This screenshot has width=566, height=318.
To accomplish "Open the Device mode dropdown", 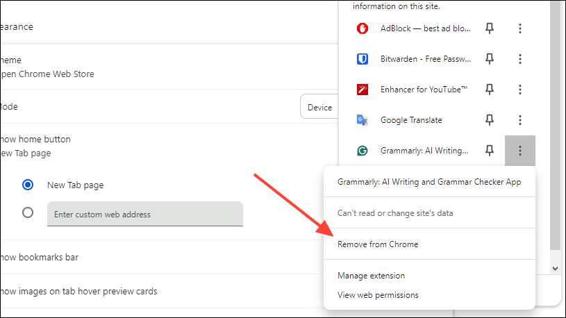I will pos(319,107).
